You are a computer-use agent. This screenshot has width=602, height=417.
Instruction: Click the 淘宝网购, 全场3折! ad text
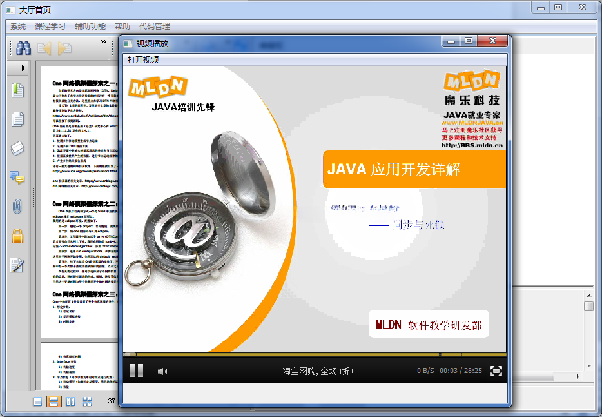click(x=318, y=371)
